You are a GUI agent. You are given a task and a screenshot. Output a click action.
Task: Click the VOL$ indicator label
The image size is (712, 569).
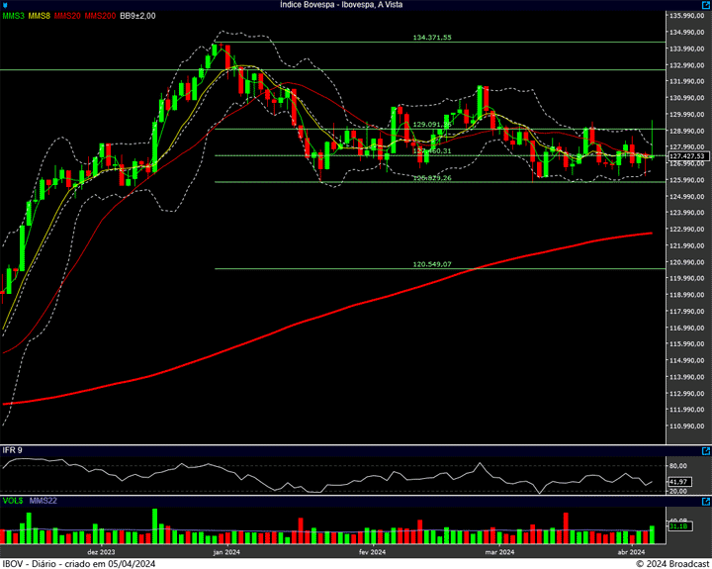pyautogui.click(x=13, y=502)
